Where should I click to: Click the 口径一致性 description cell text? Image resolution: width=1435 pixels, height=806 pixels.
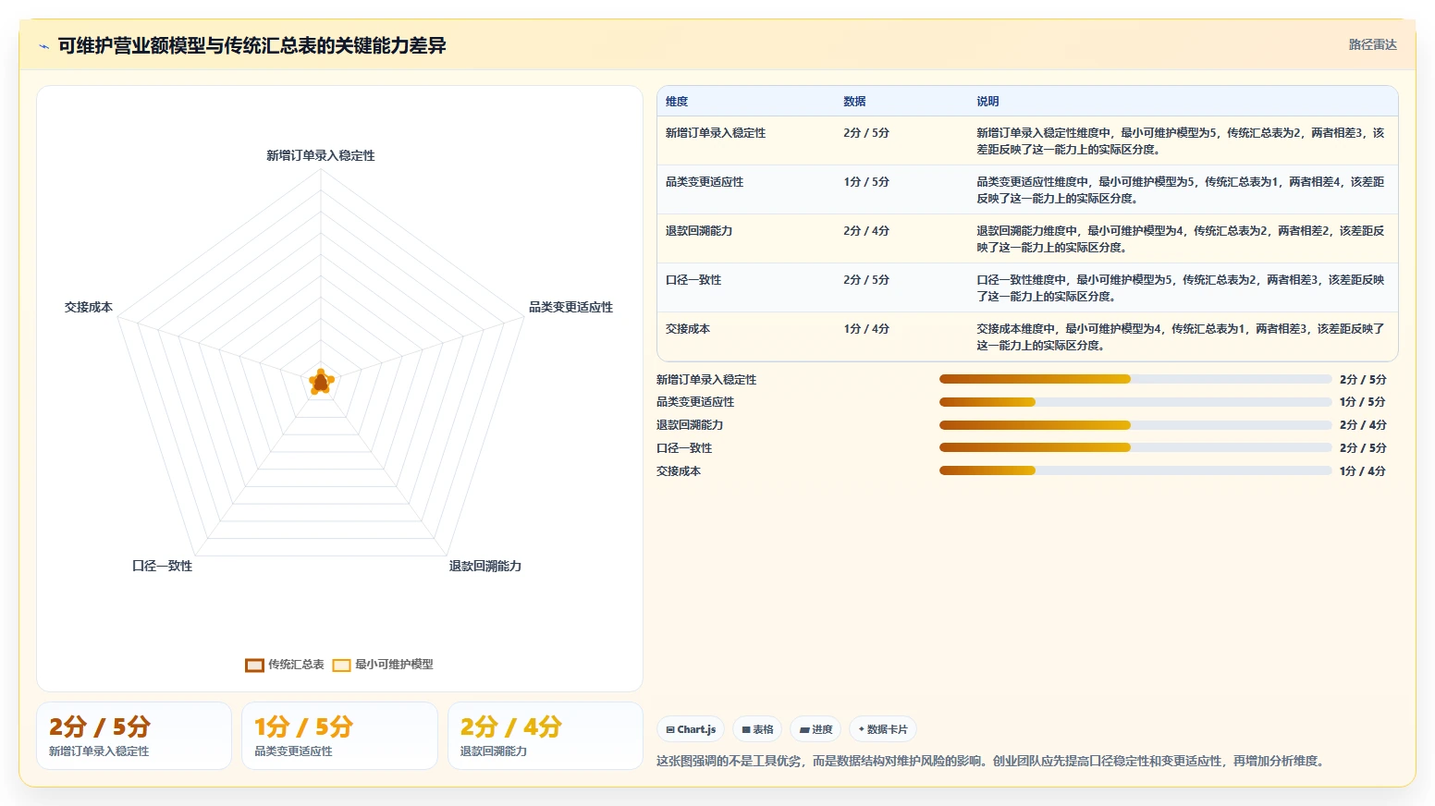click(1181, 288)
